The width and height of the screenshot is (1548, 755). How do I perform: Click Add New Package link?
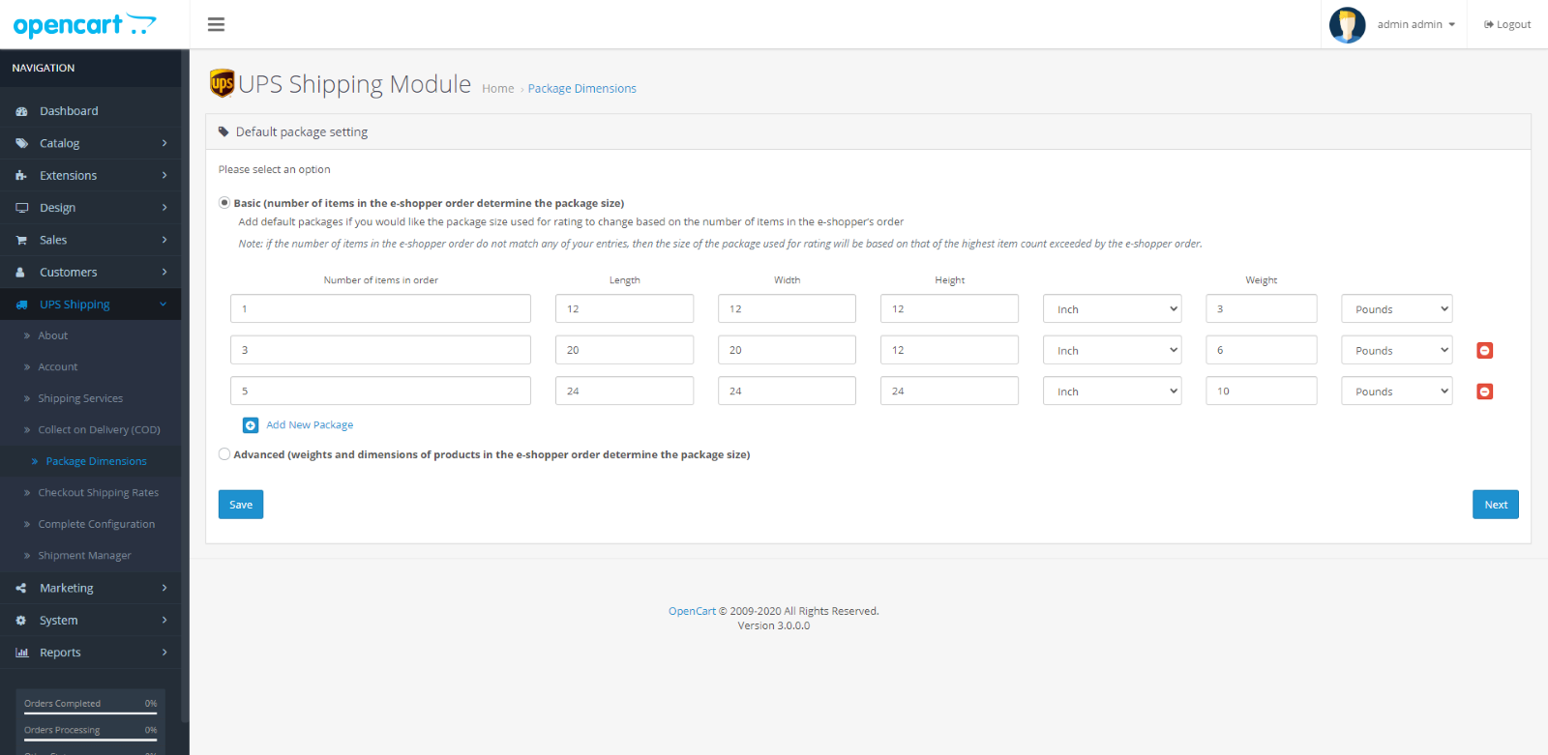pyautogui.click(x=310, y=425)
